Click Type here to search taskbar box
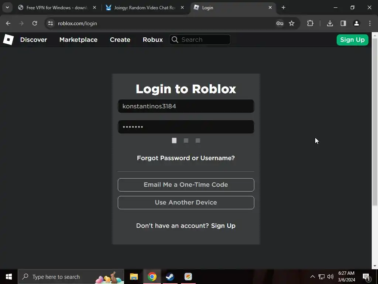The image size is (378, 284). (x=71, y=277)
